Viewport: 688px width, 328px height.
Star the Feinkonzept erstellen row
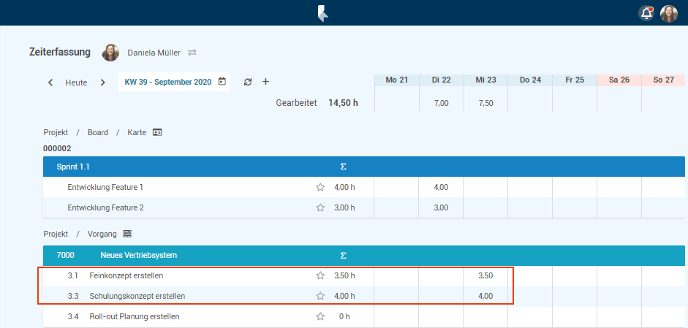(x=320, y=276)
